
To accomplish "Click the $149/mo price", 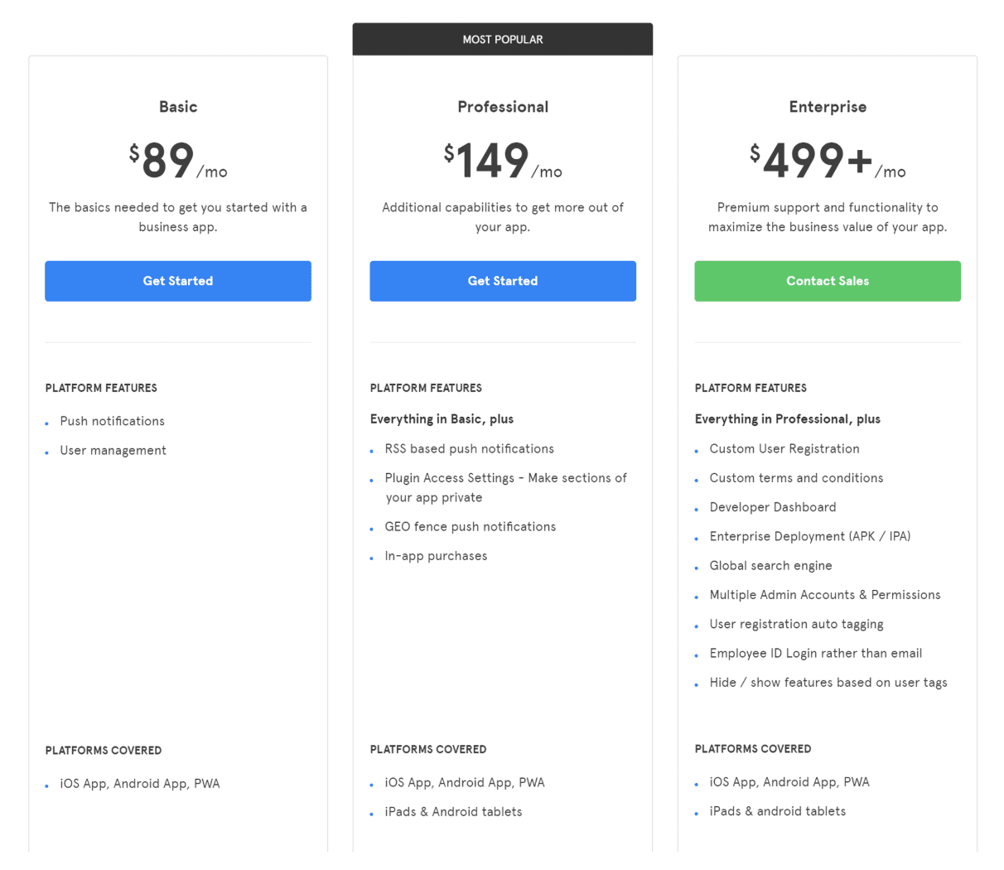I will tap(503, 161).
